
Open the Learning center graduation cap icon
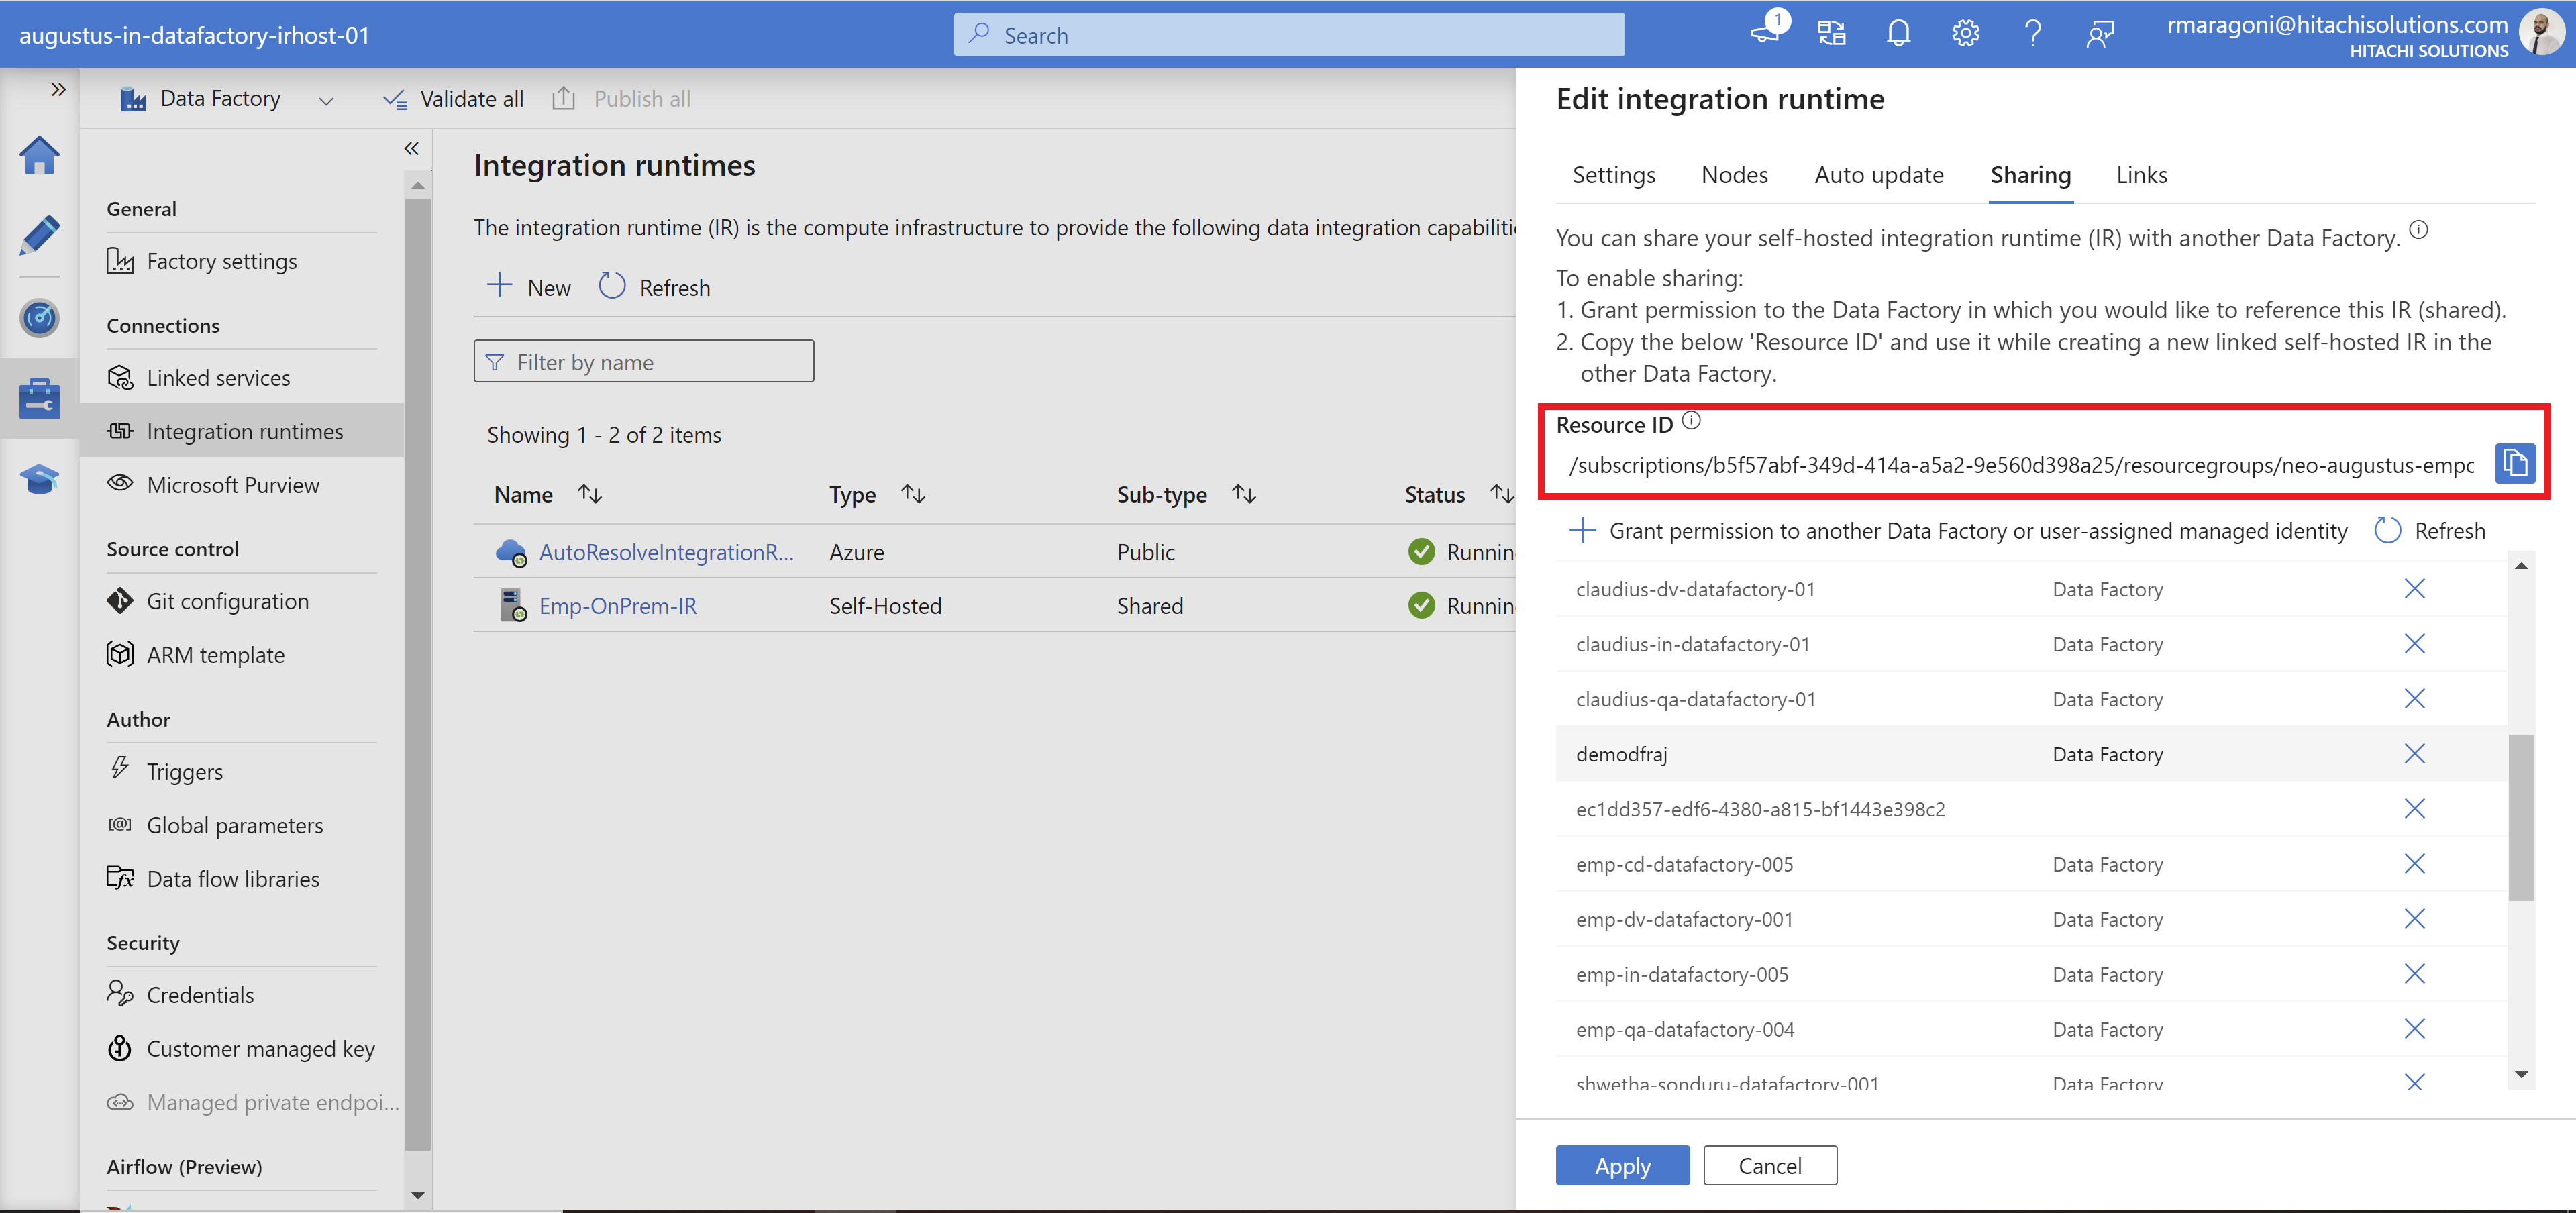39,479
